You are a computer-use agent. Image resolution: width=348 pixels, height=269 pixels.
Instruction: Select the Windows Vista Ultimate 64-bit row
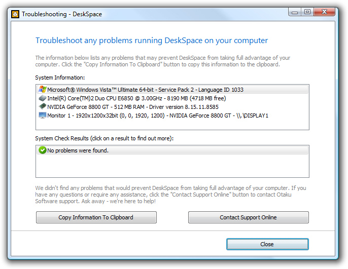[x=172, y=90]
